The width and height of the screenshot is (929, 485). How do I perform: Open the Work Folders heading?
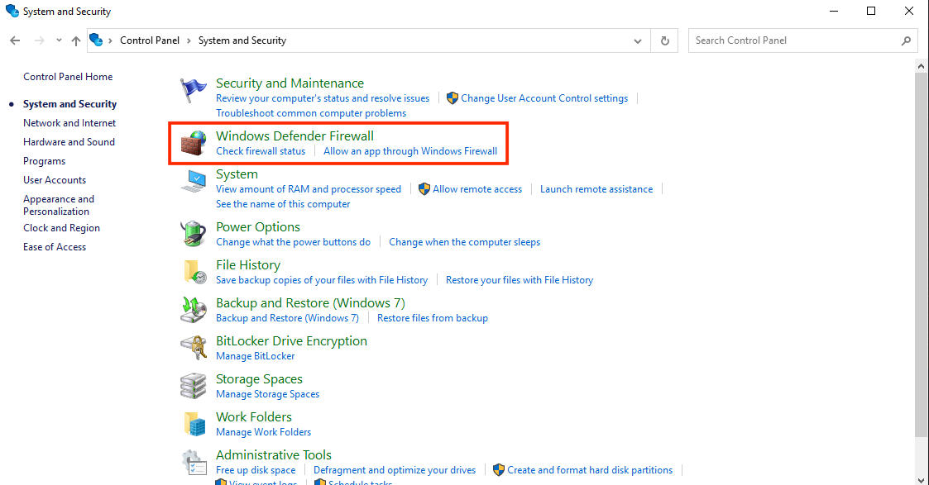pyautogui.click(x=254, y=417)
